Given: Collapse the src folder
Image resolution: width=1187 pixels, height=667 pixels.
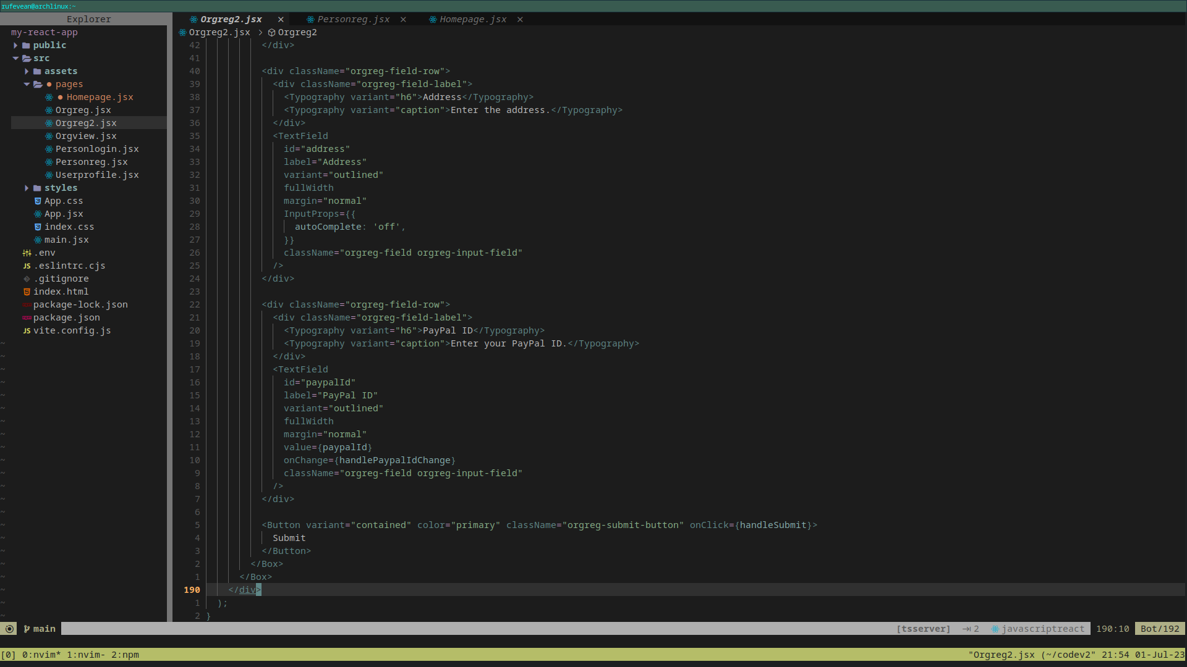Looking at the screenshot, I should tap(15, 58).
